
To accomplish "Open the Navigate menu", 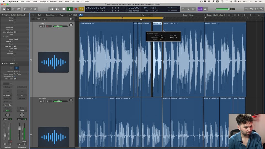I will (x=44, y=1).
